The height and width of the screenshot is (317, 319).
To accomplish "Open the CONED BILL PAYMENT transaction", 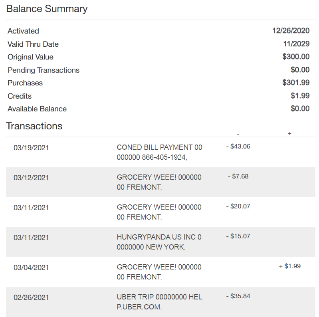I will [x=159, y=152].
